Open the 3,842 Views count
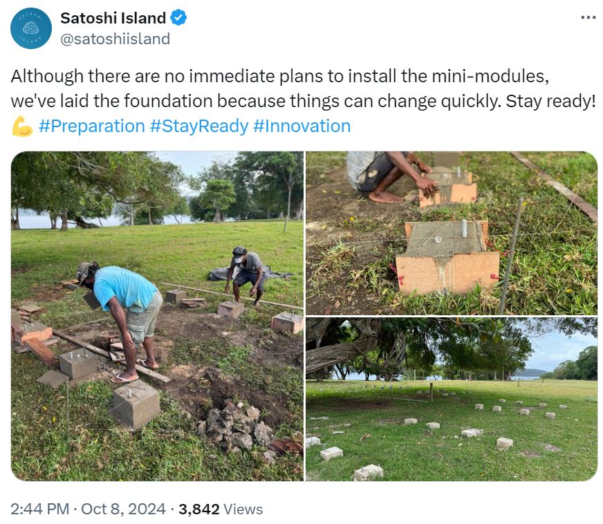The width and height of the screenshot is (603, 524). [x=221, y=509]
